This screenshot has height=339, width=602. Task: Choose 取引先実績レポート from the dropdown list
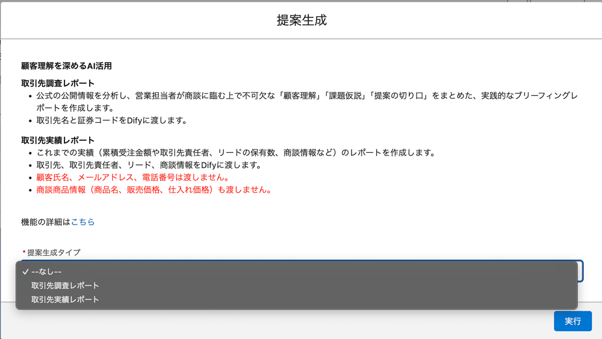[x=296, y=299]
